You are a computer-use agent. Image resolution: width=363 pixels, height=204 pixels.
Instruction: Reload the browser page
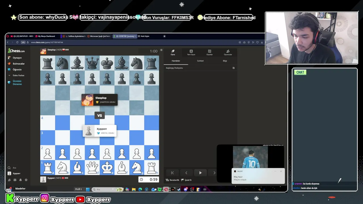point(17,42)
